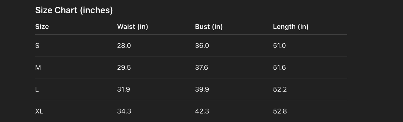
Task: Click the M size row label
Action: [38, 68]
